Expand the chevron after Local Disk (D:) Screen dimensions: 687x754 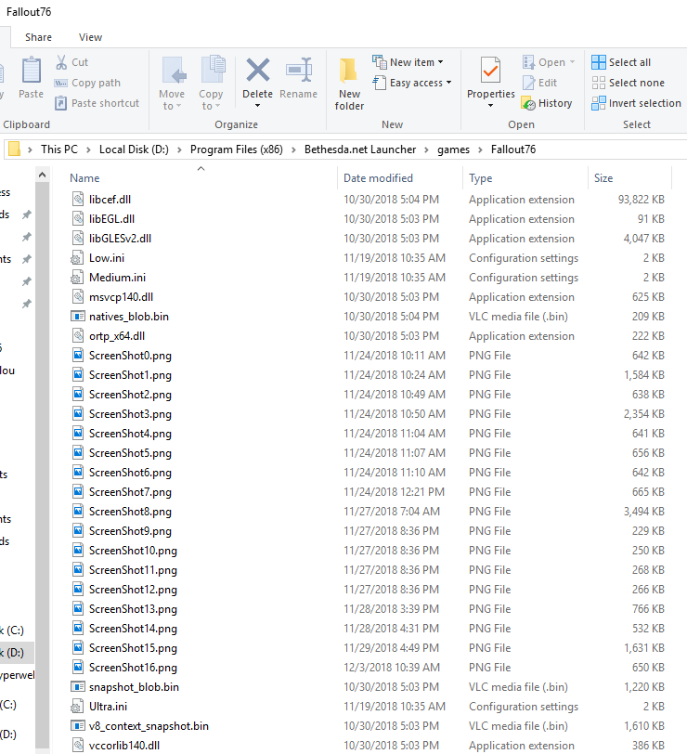179,149
